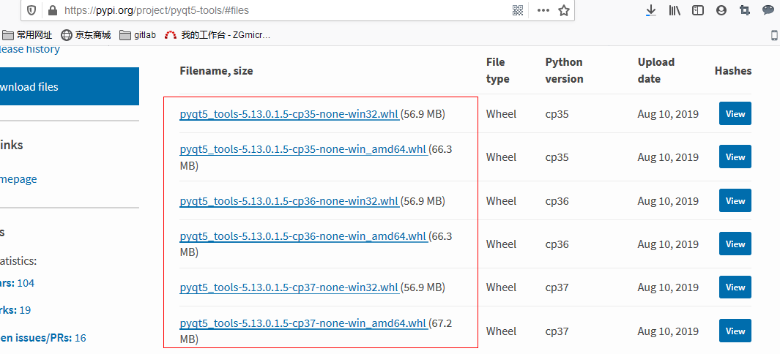Open the Homepage project link
Viewport: 780px width, 354px height.
click(x=18, y=179)
